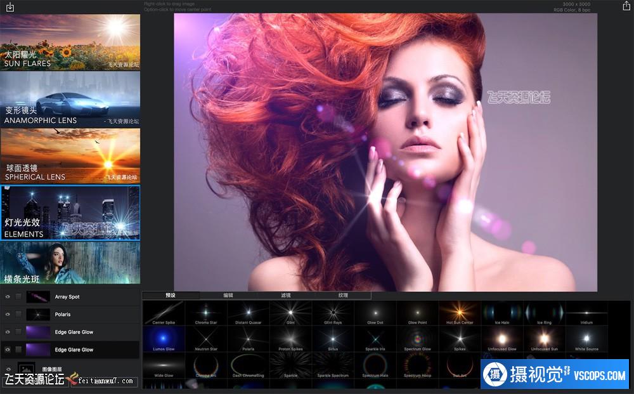Select the Anamorphic Lens category

[x=70, y=98]
